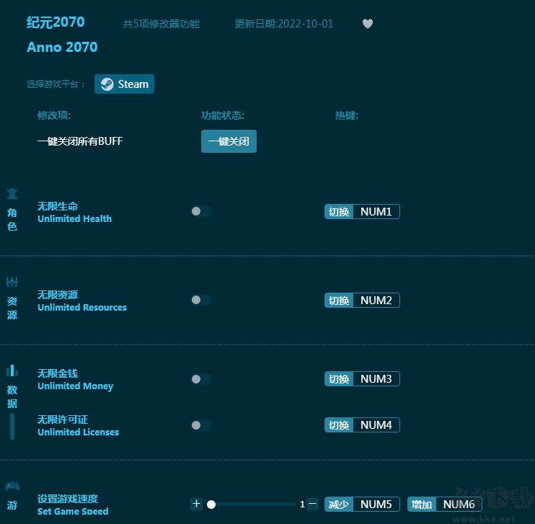Toggle Unlimited Money on
This screenshot has width=535, height=524.
point(200,379)
